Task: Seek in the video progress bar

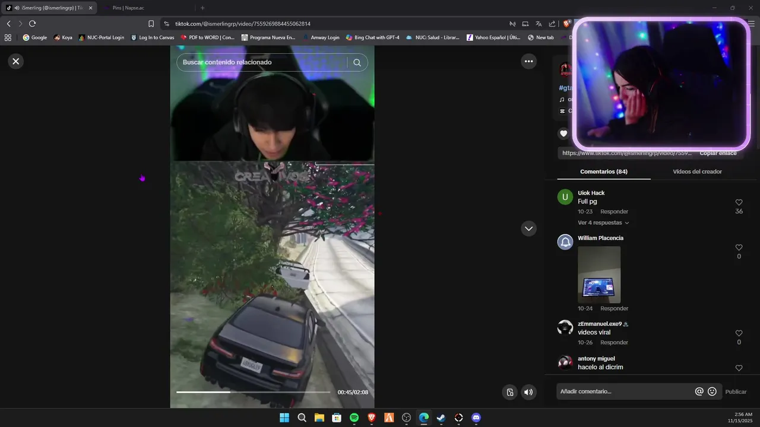Action: point(254,392)
